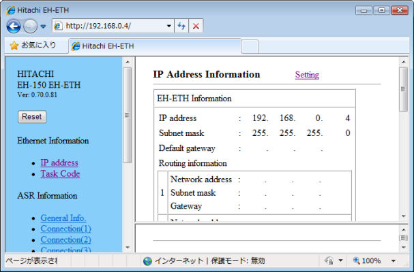
Task: Open the recent pages dropdown arrow
Action: click(x=43, y=27)
